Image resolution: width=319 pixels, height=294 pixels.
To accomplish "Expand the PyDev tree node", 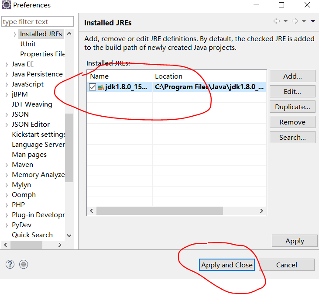I will (x=7, y=225).
